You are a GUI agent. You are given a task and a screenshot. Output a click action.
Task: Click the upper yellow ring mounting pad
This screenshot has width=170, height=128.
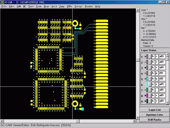click(x=75, y=24)
